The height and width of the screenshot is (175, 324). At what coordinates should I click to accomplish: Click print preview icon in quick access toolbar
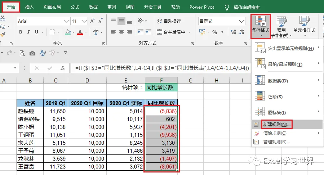[22, 53]
